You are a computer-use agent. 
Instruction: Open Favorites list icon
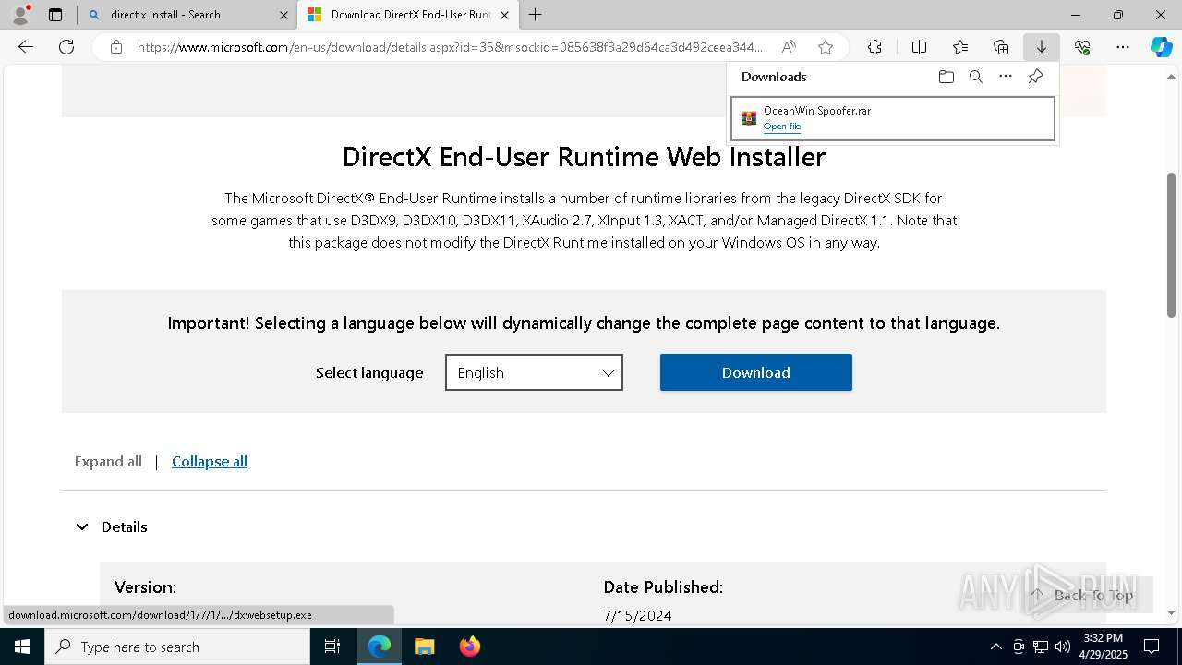(x=960, y=47)
